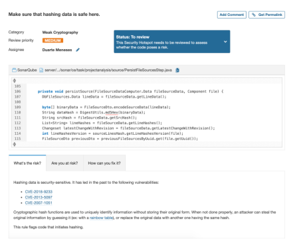The height and width of the screenshot is (245, 293).
Task: Click the SonarQube project name link
Action: (27, 70)
